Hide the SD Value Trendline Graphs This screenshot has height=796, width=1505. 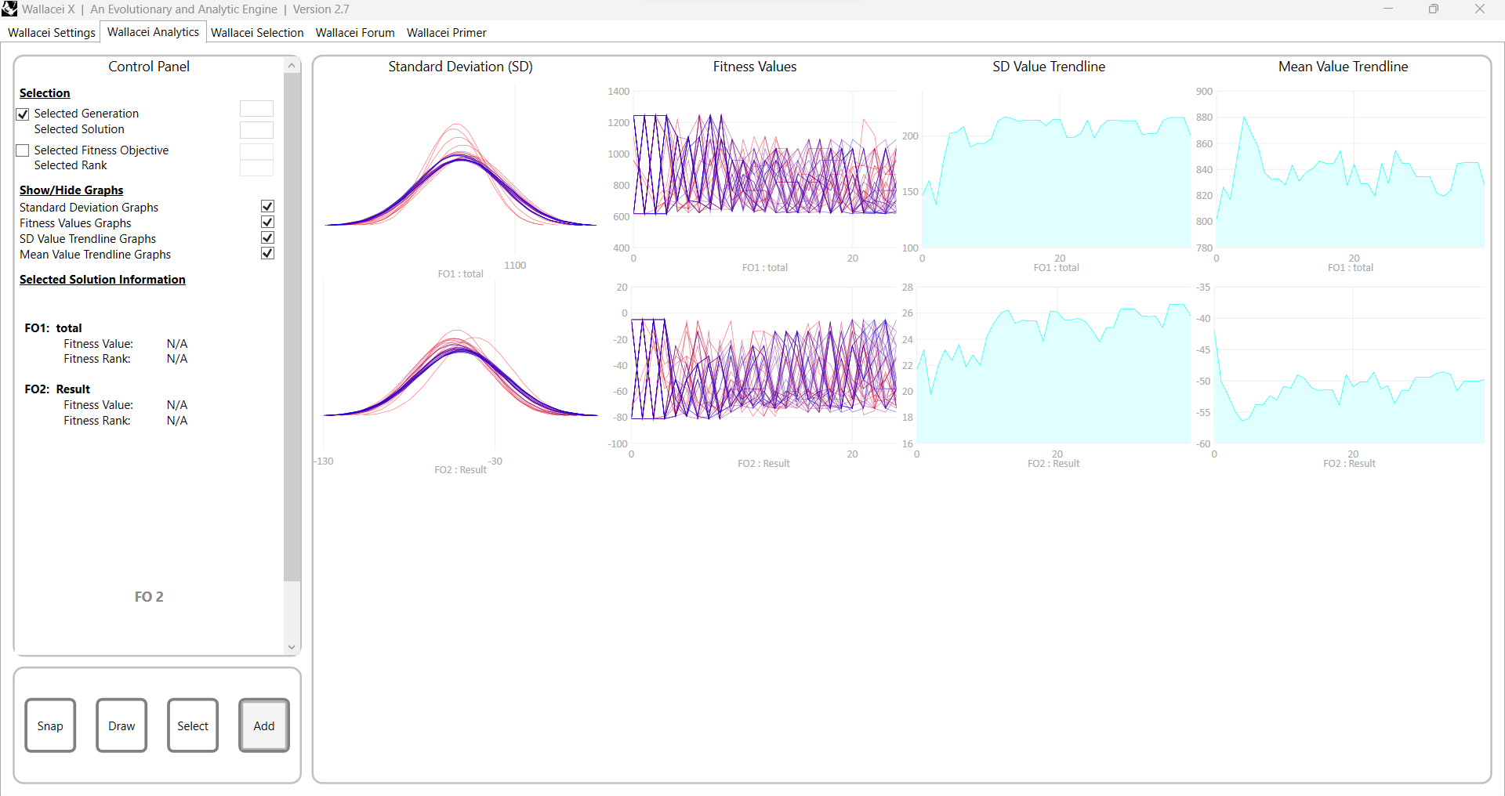(267, 238)
